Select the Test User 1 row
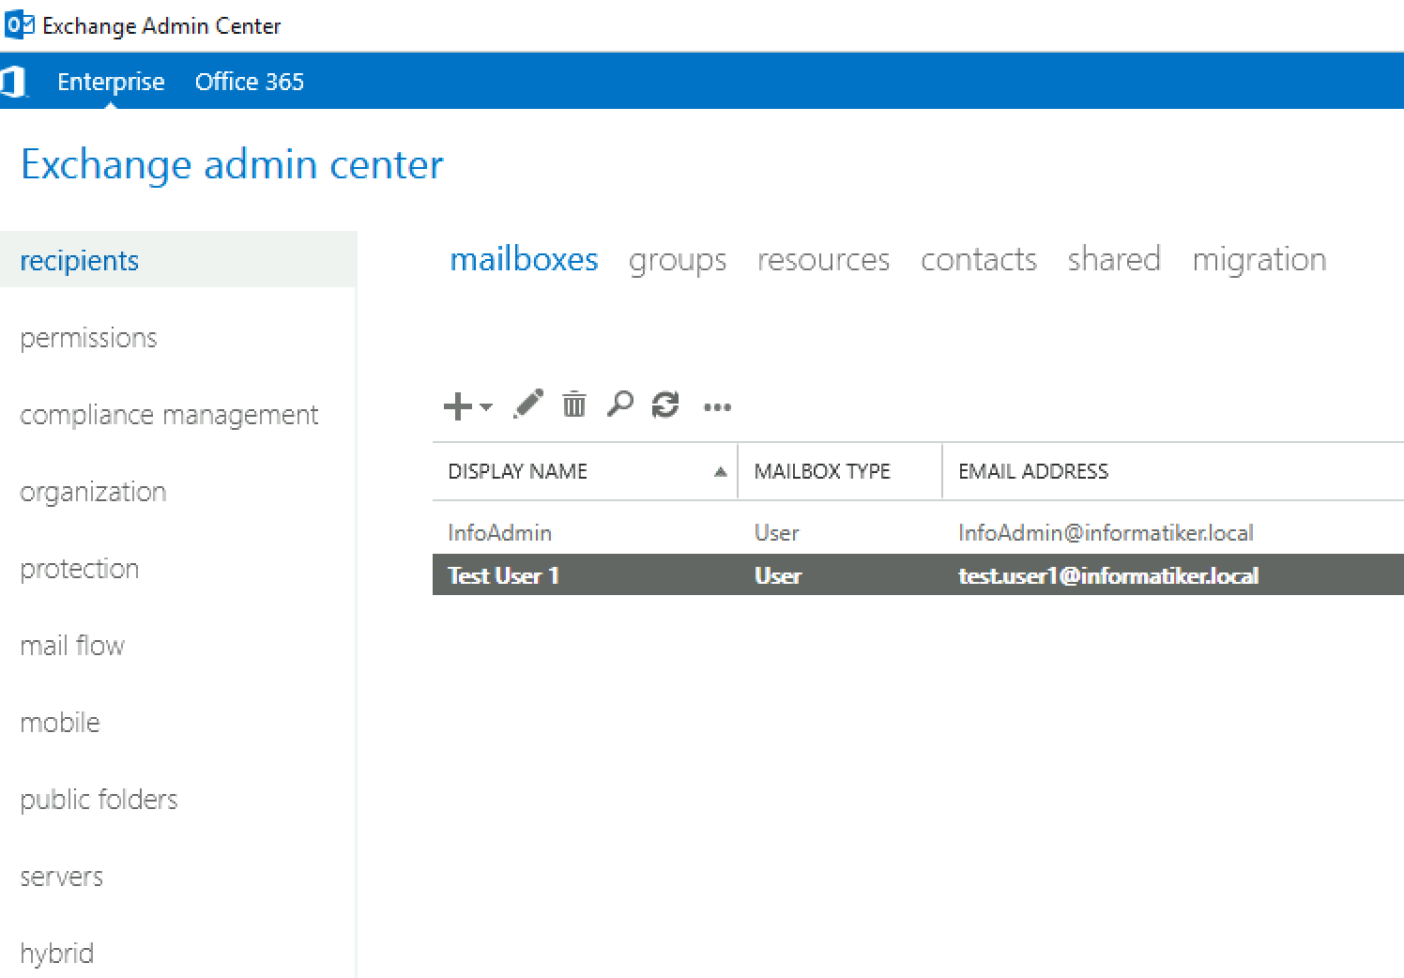 pos(918,574)
